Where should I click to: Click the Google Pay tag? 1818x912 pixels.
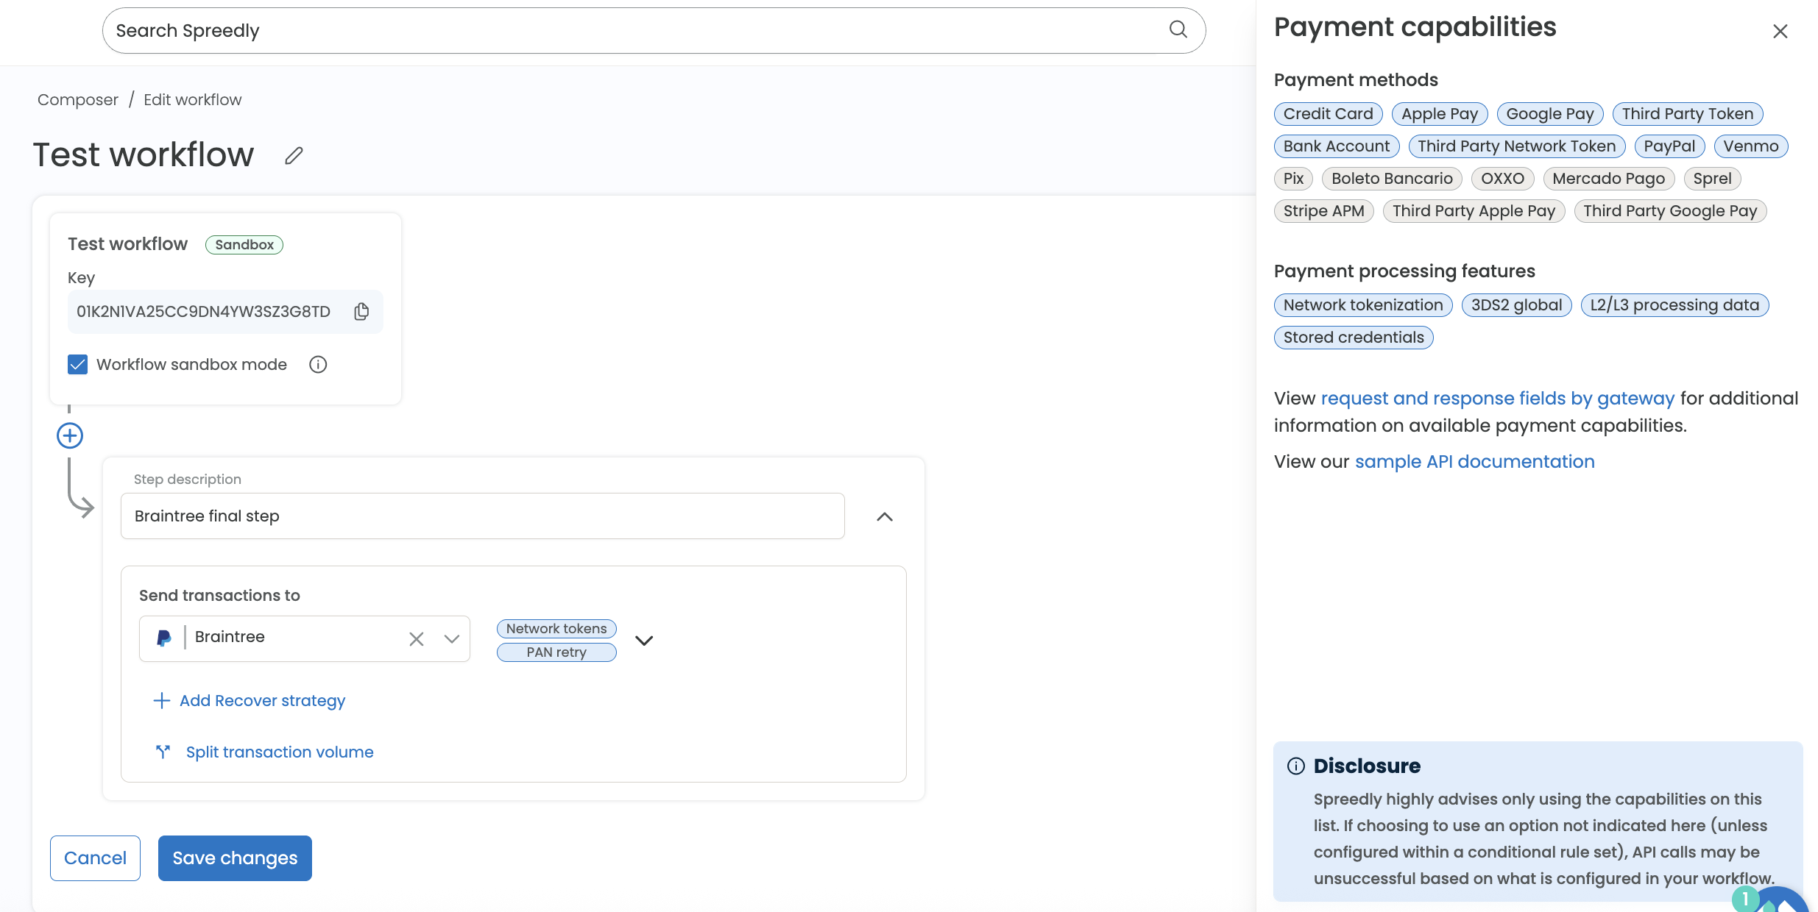[1550, 114]
